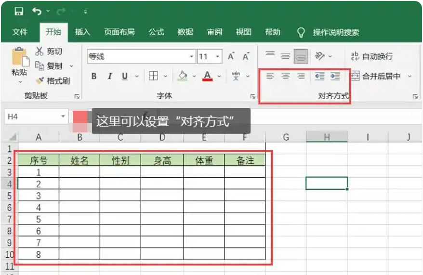Toggle 自动换行 wrap text
423x275 pixels.
pos(372,56)
